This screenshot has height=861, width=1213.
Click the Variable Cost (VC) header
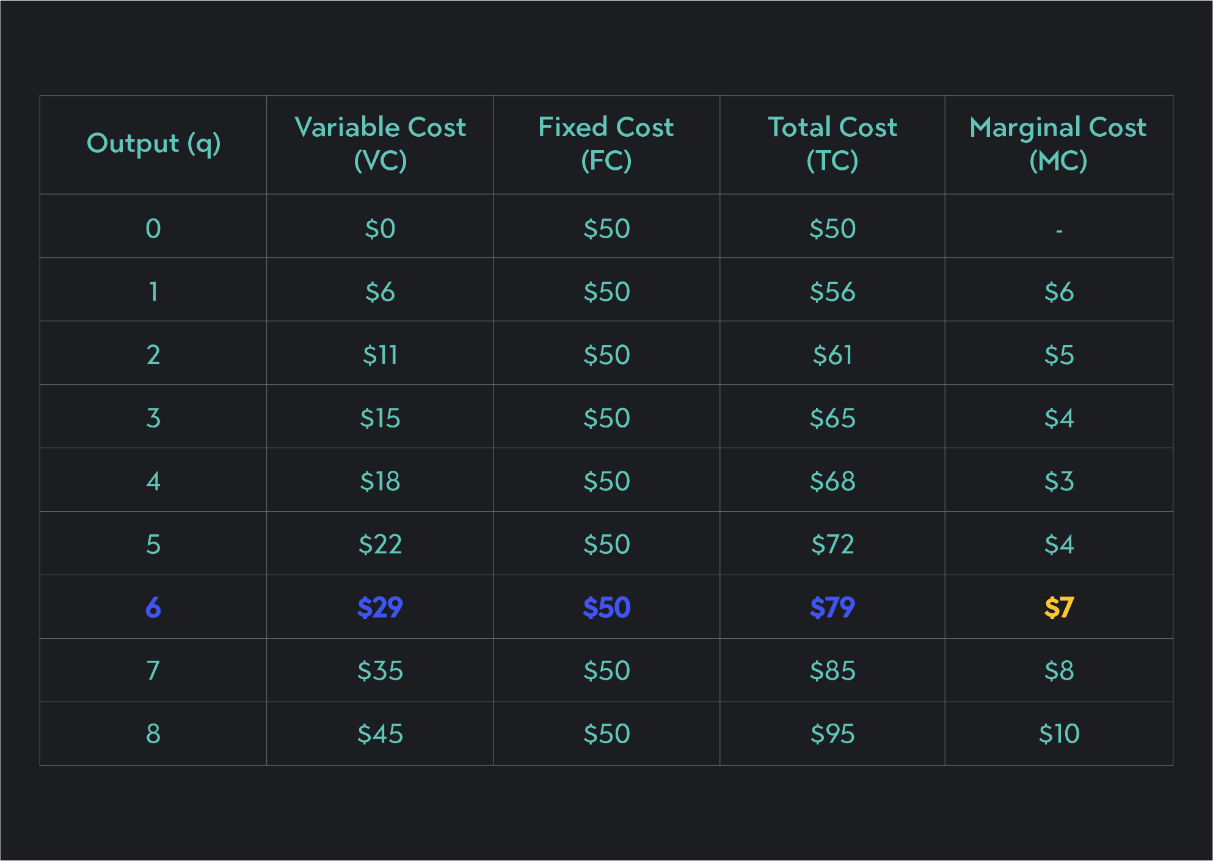(x=380, y=143)
